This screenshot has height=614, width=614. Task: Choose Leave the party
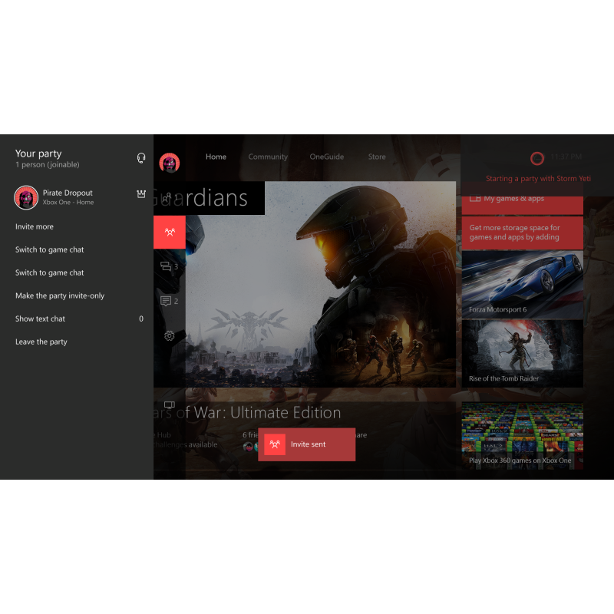click(41, 342)
